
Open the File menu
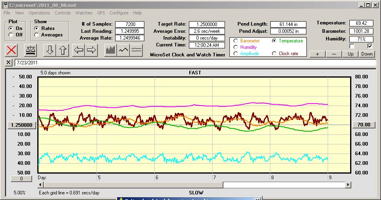7,13
